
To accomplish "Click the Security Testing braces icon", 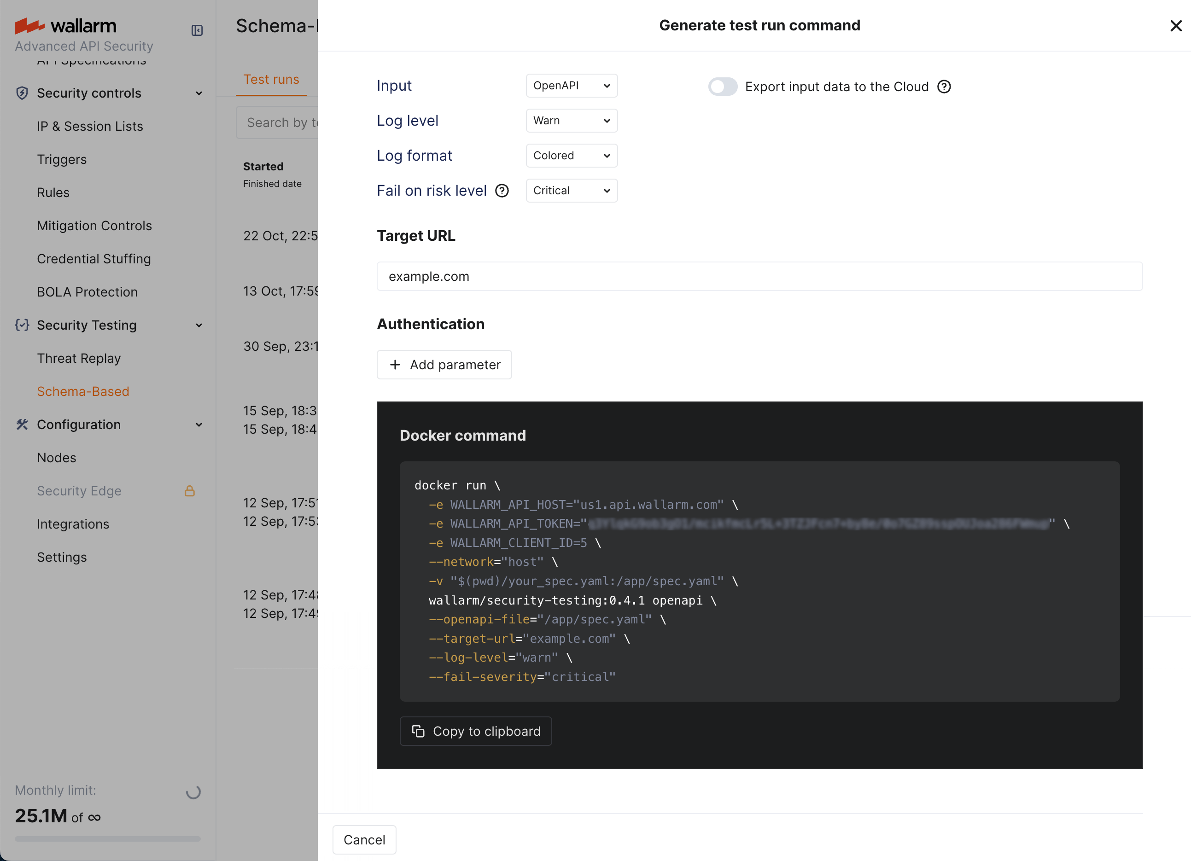I will [22, 325].
